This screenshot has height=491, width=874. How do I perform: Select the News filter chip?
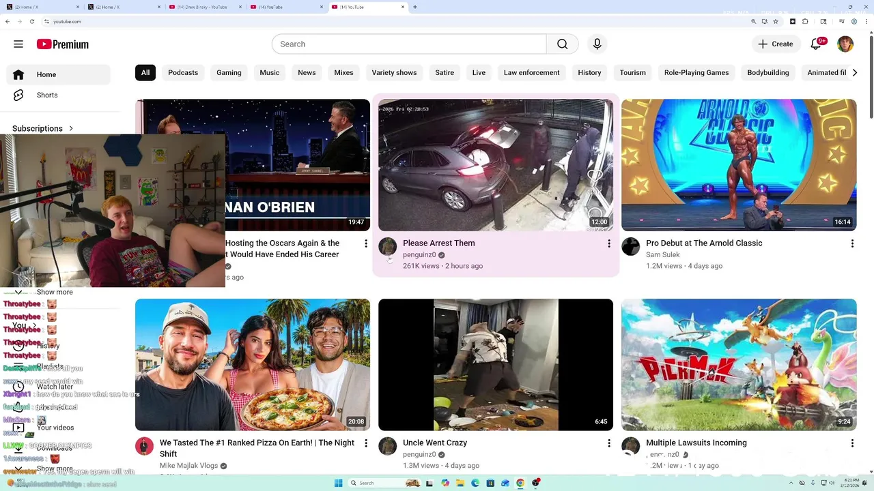coord(307,72)
